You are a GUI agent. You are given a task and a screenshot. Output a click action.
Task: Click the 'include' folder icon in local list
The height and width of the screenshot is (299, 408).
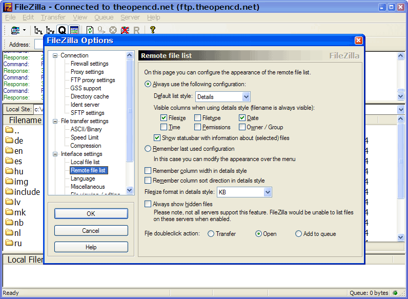[x=9, y=191]
